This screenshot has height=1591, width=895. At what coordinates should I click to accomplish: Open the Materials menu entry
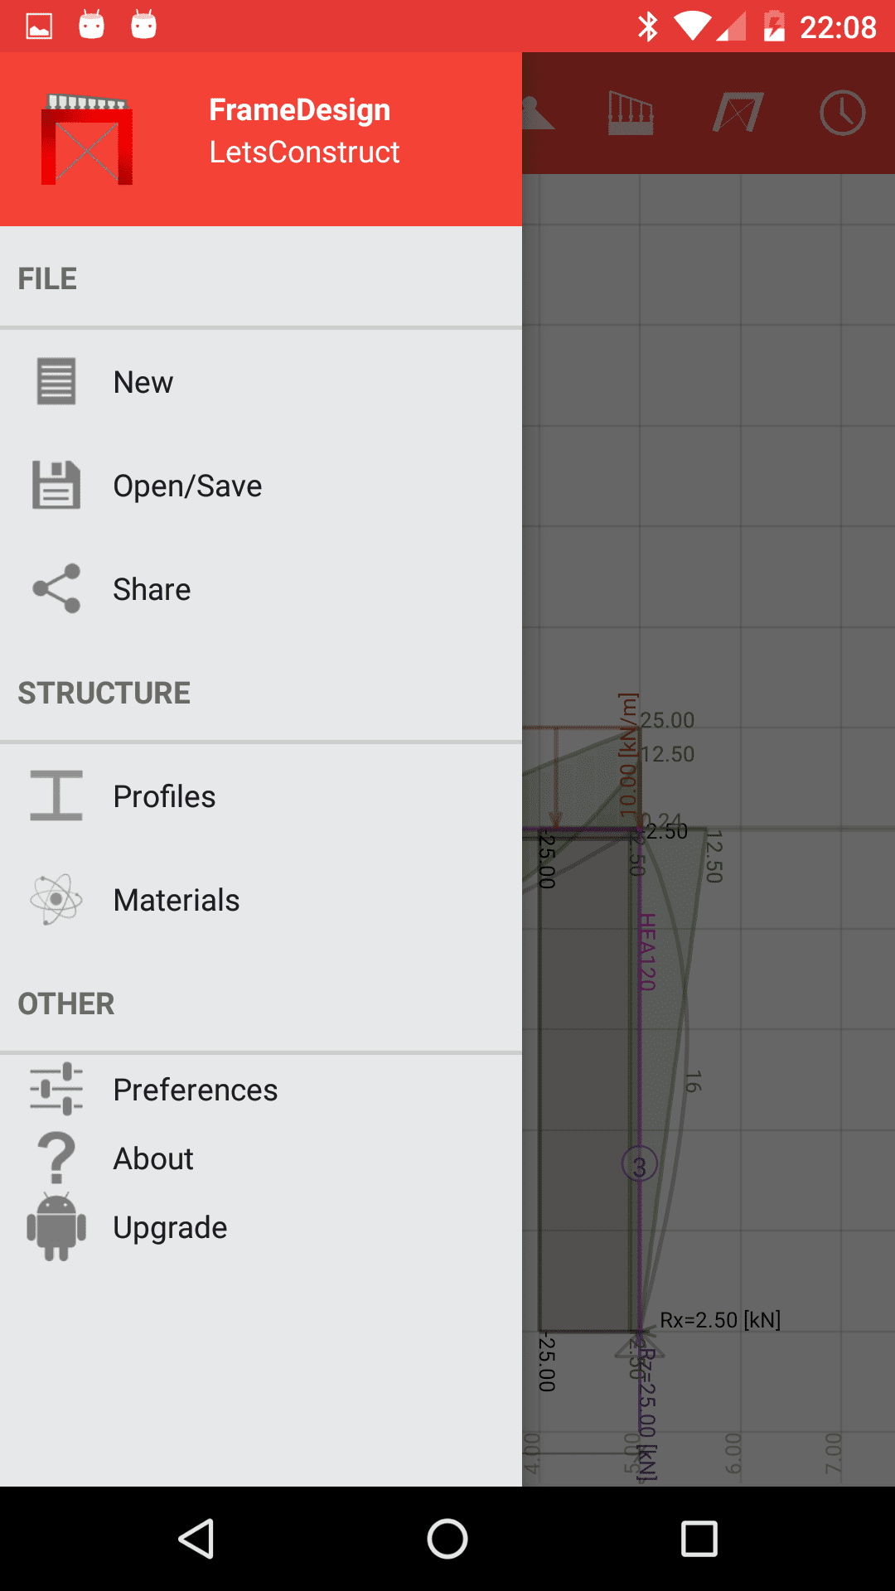tap(177, 900)
